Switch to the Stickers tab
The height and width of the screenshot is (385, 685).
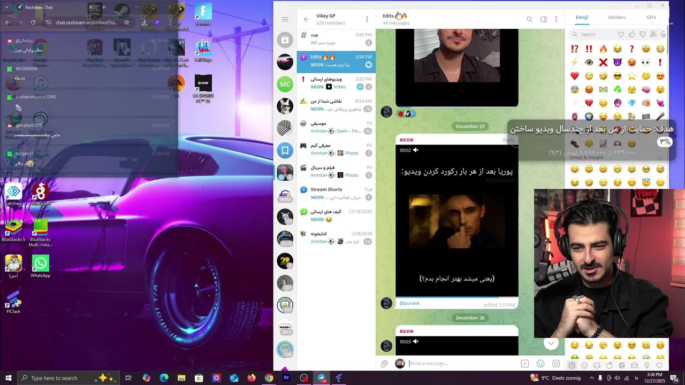pos(616,18)
